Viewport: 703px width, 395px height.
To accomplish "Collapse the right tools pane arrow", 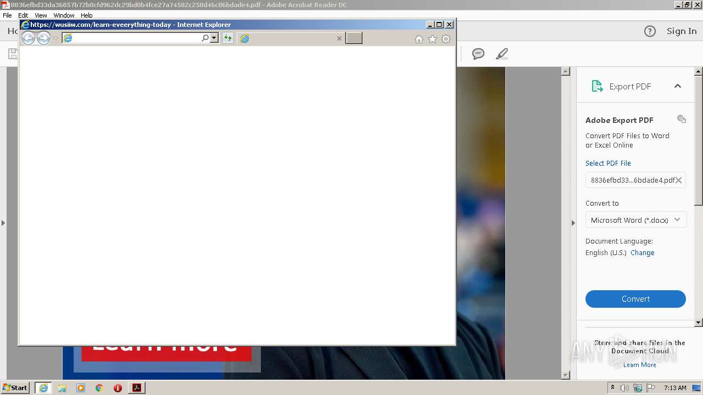I will 573,223.
